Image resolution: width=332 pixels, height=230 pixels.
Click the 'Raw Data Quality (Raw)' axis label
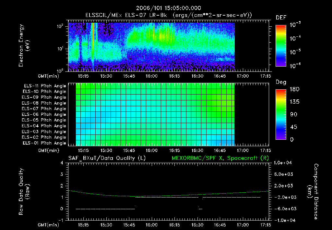tap(24, 192)
